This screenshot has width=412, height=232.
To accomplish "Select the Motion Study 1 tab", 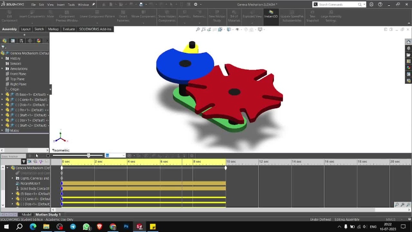I will pos(48,214).
